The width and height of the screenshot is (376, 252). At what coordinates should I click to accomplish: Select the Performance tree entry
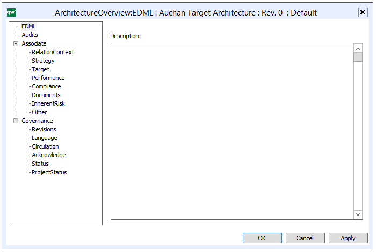(48, 78)
